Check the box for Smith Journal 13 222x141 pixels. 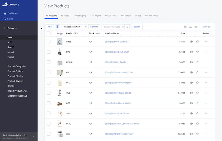(x=49, y=42)
